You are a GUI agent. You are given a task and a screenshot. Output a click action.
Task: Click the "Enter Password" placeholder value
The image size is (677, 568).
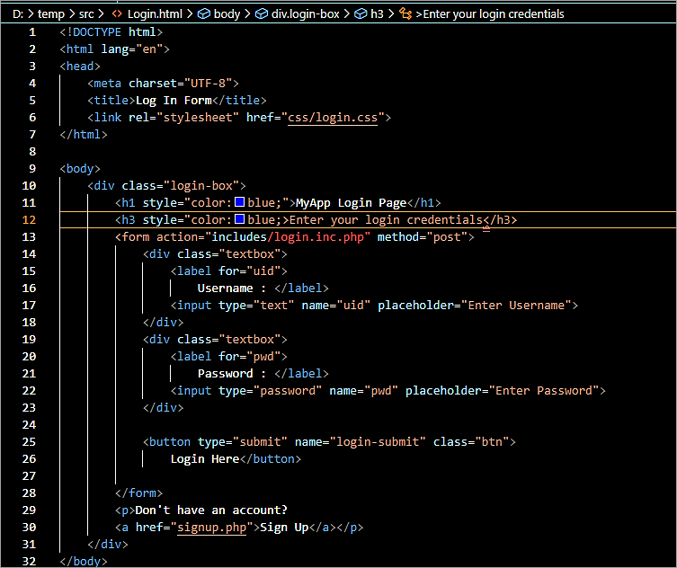[544, 391]
